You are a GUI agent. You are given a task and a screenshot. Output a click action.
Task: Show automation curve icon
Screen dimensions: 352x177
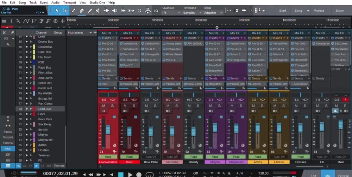point(26,21)
